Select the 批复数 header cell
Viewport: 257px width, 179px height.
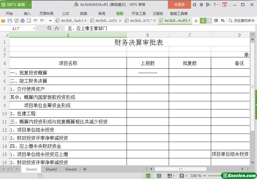190,63
